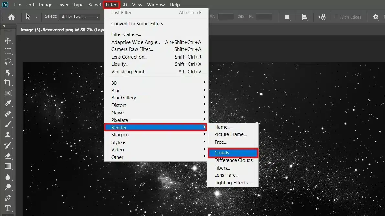Select the Render submenu item

point(156,127)
